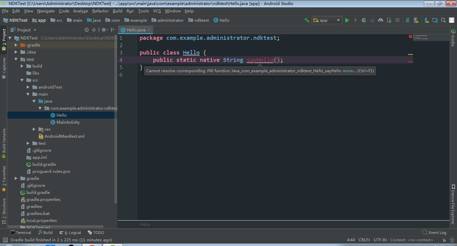
Task: Click the ndktest breadcrumb in navigation bar
Action: (x=199, y=20)
